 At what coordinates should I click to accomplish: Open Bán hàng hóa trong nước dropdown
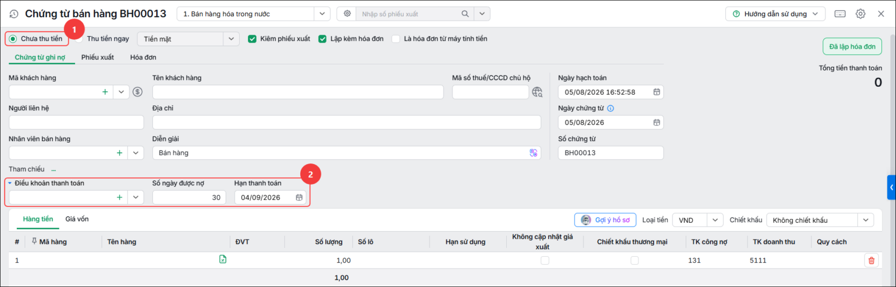[x=322, y=14]
